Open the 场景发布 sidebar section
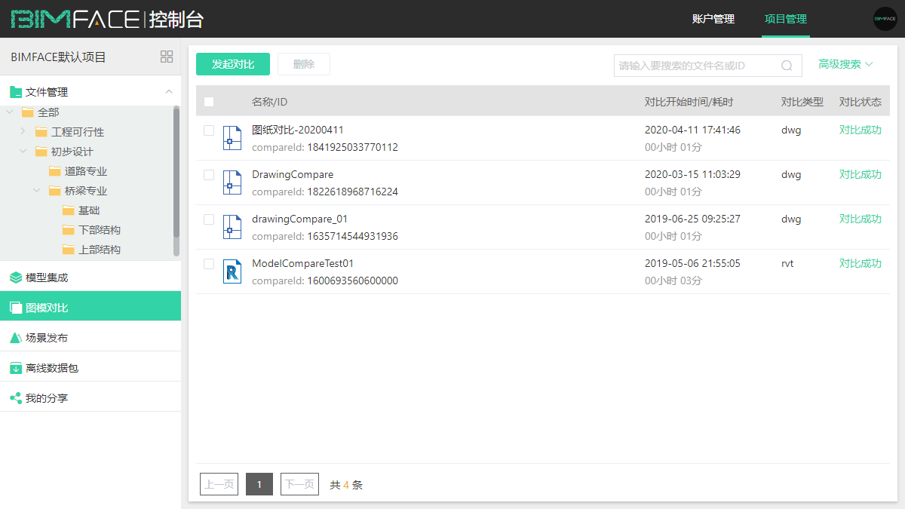 (x=47, y=338)
